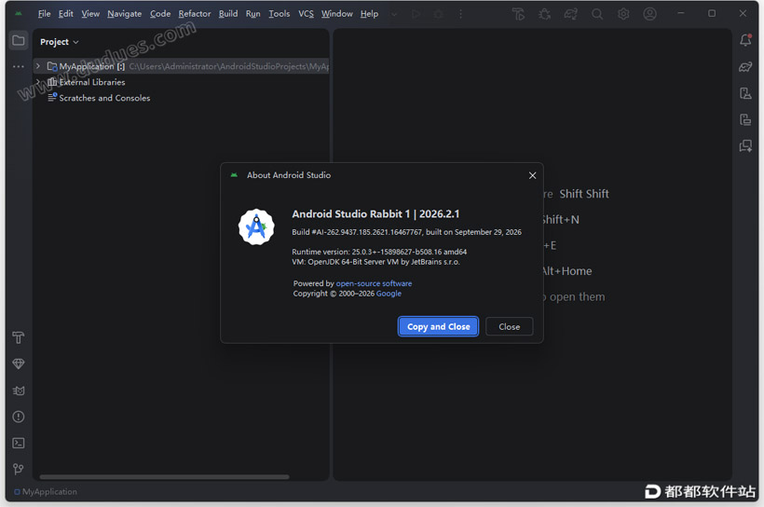Open the View menu
764x507 pixels.
[90, 14]
